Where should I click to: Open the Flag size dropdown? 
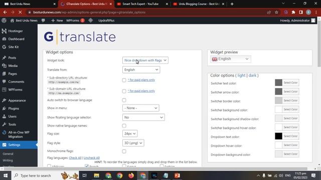point(130,133)
